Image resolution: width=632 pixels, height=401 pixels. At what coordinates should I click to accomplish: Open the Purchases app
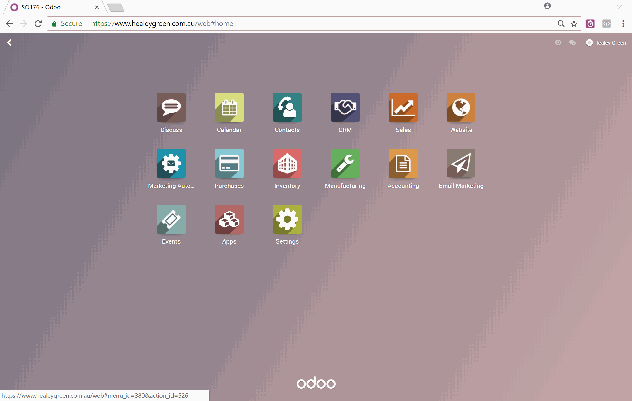click(x=229, y=163)
